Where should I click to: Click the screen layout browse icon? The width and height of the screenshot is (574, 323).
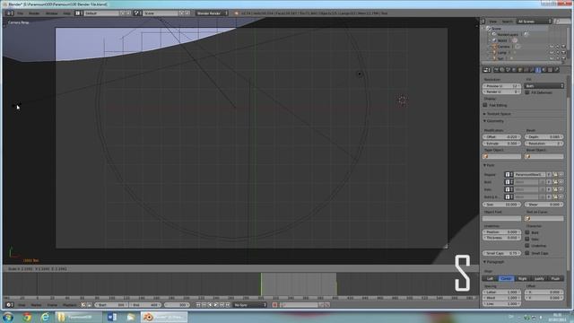(x=78, y=13)
